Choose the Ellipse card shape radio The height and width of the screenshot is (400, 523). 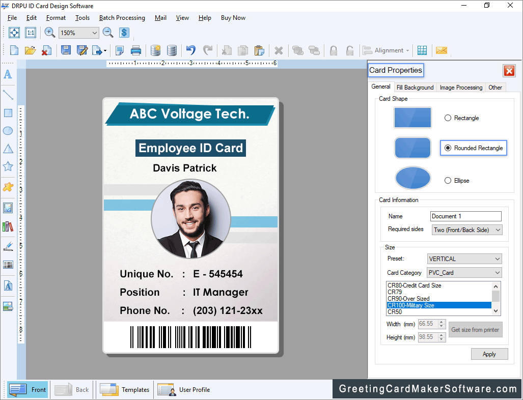click(x=448, y=180)
